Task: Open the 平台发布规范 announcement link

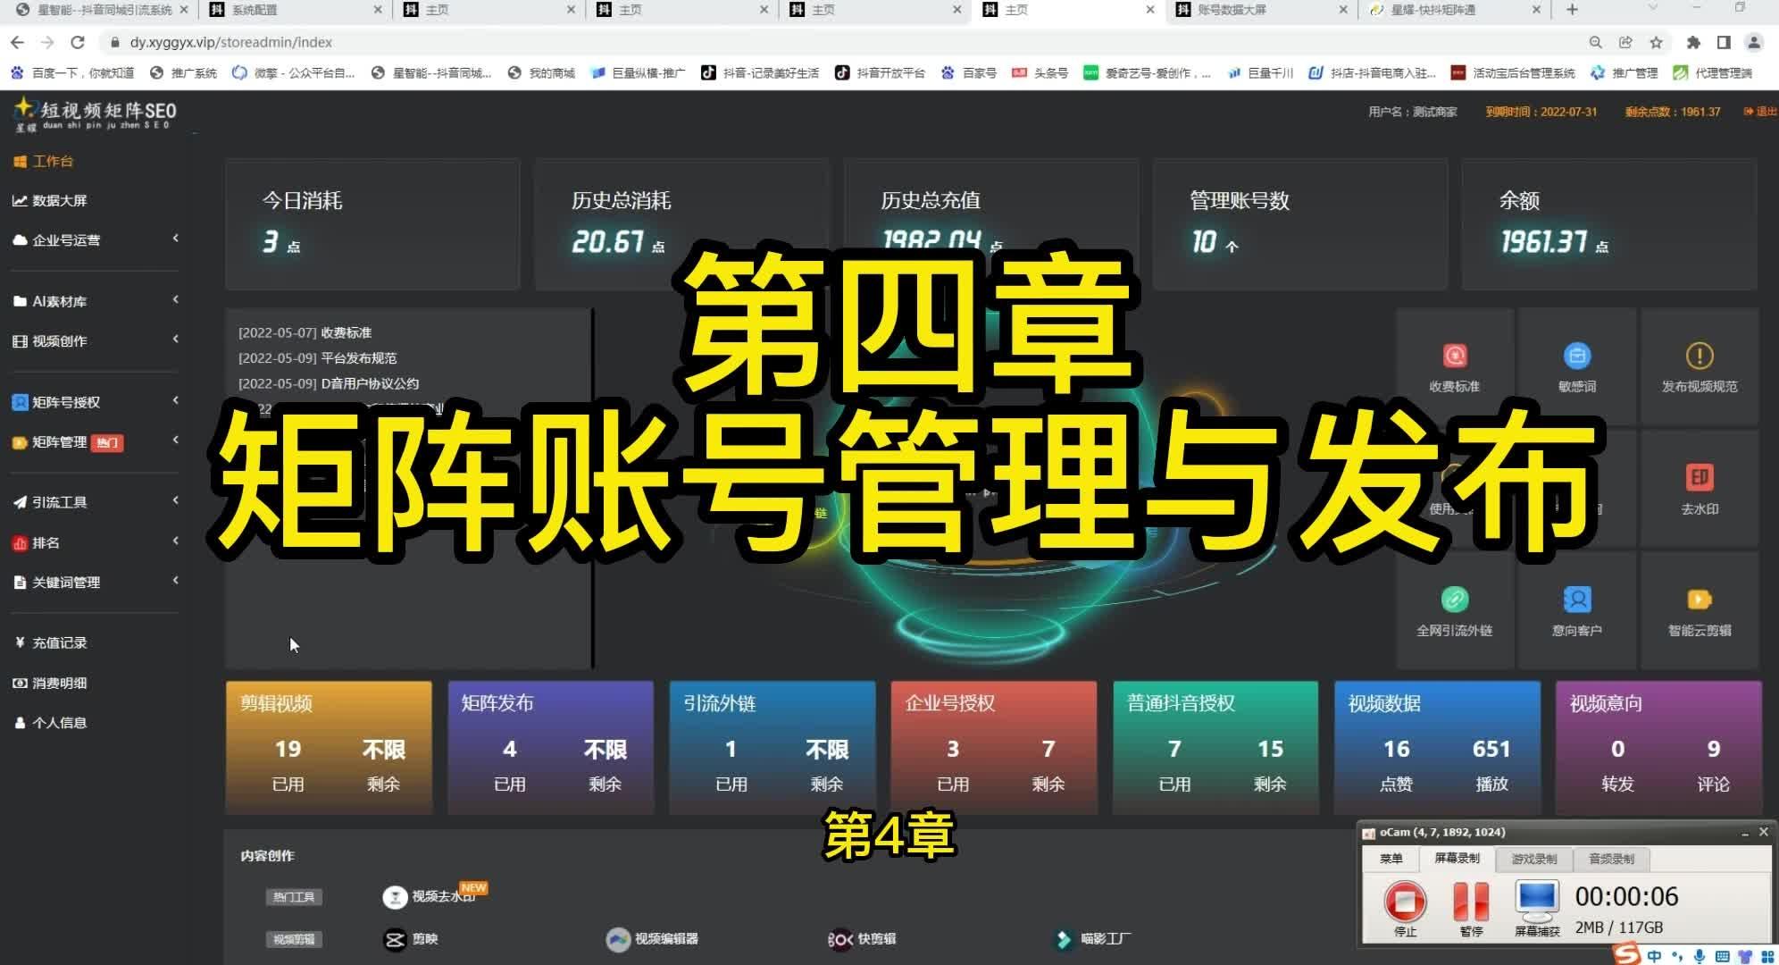Action: 358,357
